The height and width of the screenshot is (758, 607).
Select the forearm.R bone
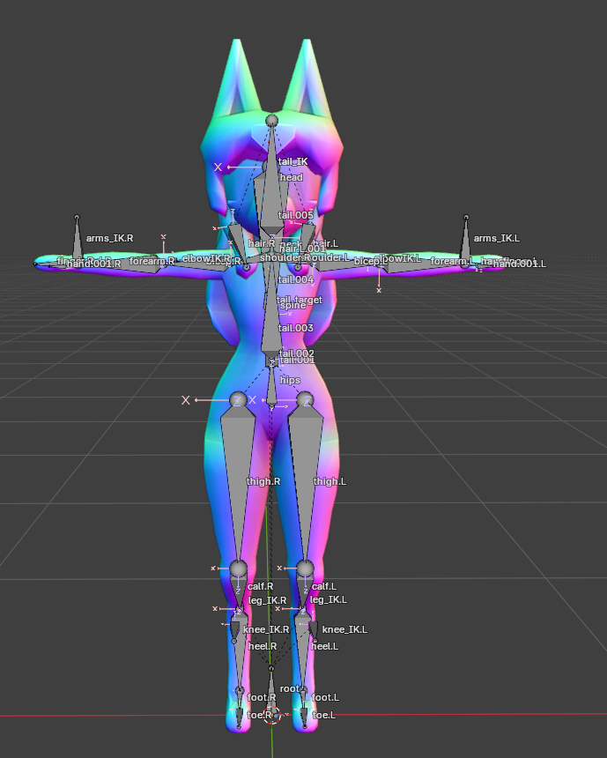pos(145,263)
